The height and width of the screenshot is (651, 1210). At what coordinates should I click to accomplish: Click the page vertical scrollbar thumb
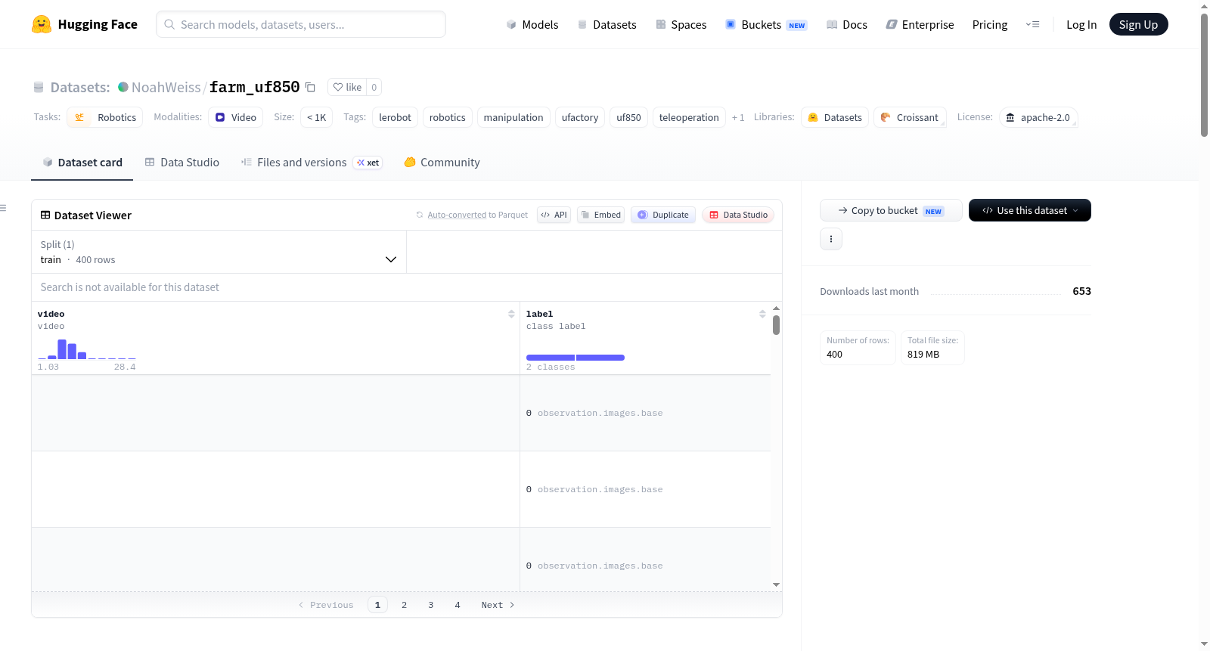coord(1205,75)
